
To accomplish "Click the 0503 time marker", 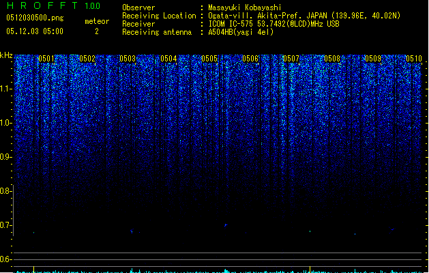I will click(128, 59).
